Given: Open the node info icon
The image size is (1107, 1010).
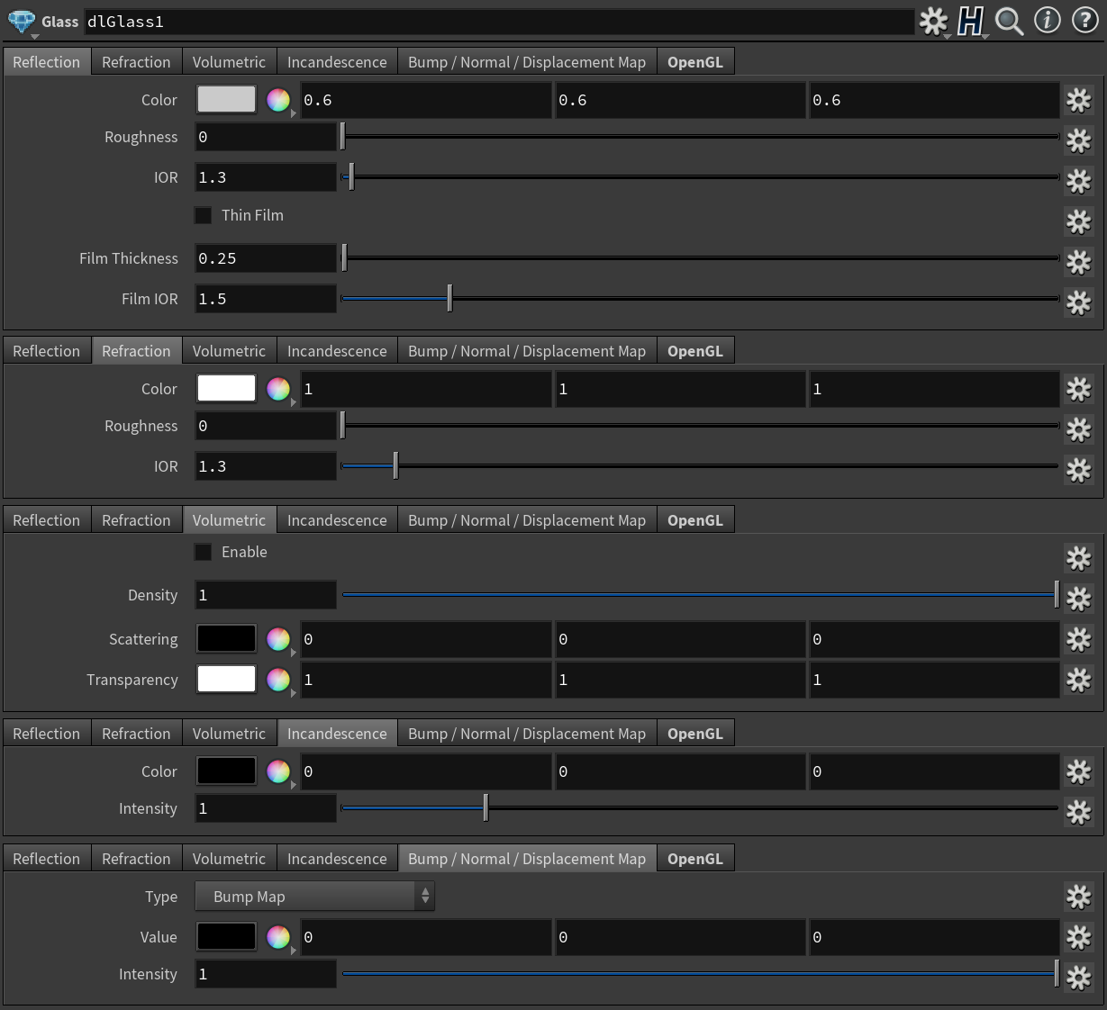Looking at the screenshot, I should coord(1047,20).
